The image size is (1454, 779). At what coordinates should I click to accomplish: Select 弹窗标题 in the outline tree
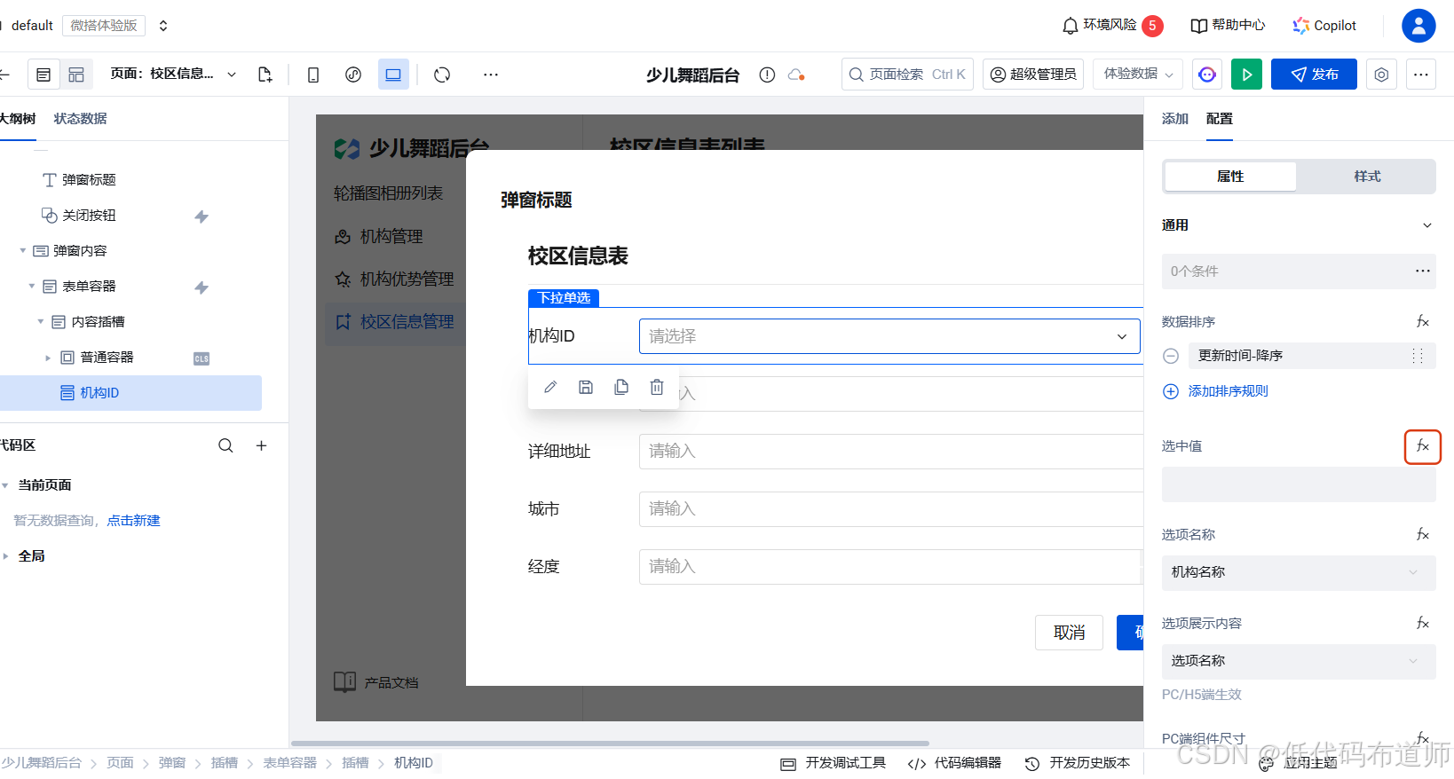coord(89,180)
